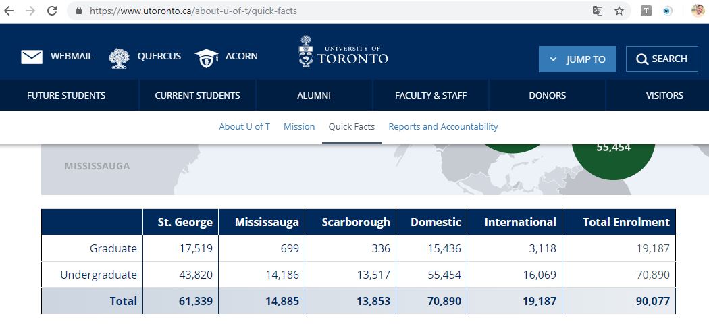Click the Undergraduate row label
The width and height of the screenshot is (709, 334).
[x=98, y=275]
